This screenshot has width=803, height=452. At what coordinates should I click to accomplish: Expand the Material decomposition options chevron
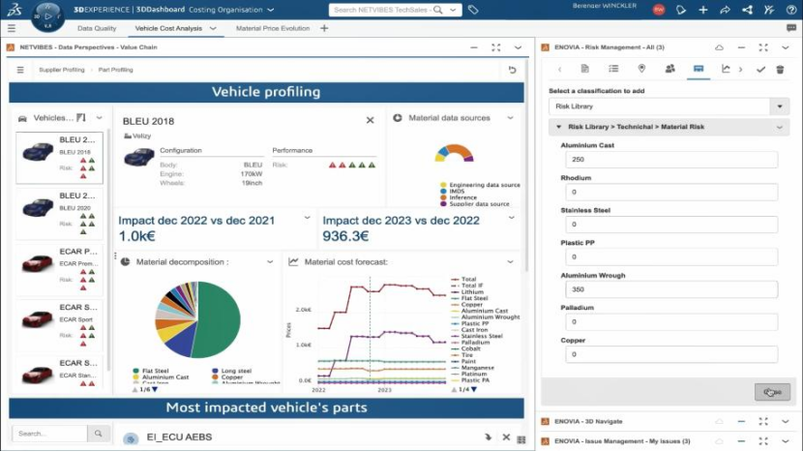tap(270, 262)
